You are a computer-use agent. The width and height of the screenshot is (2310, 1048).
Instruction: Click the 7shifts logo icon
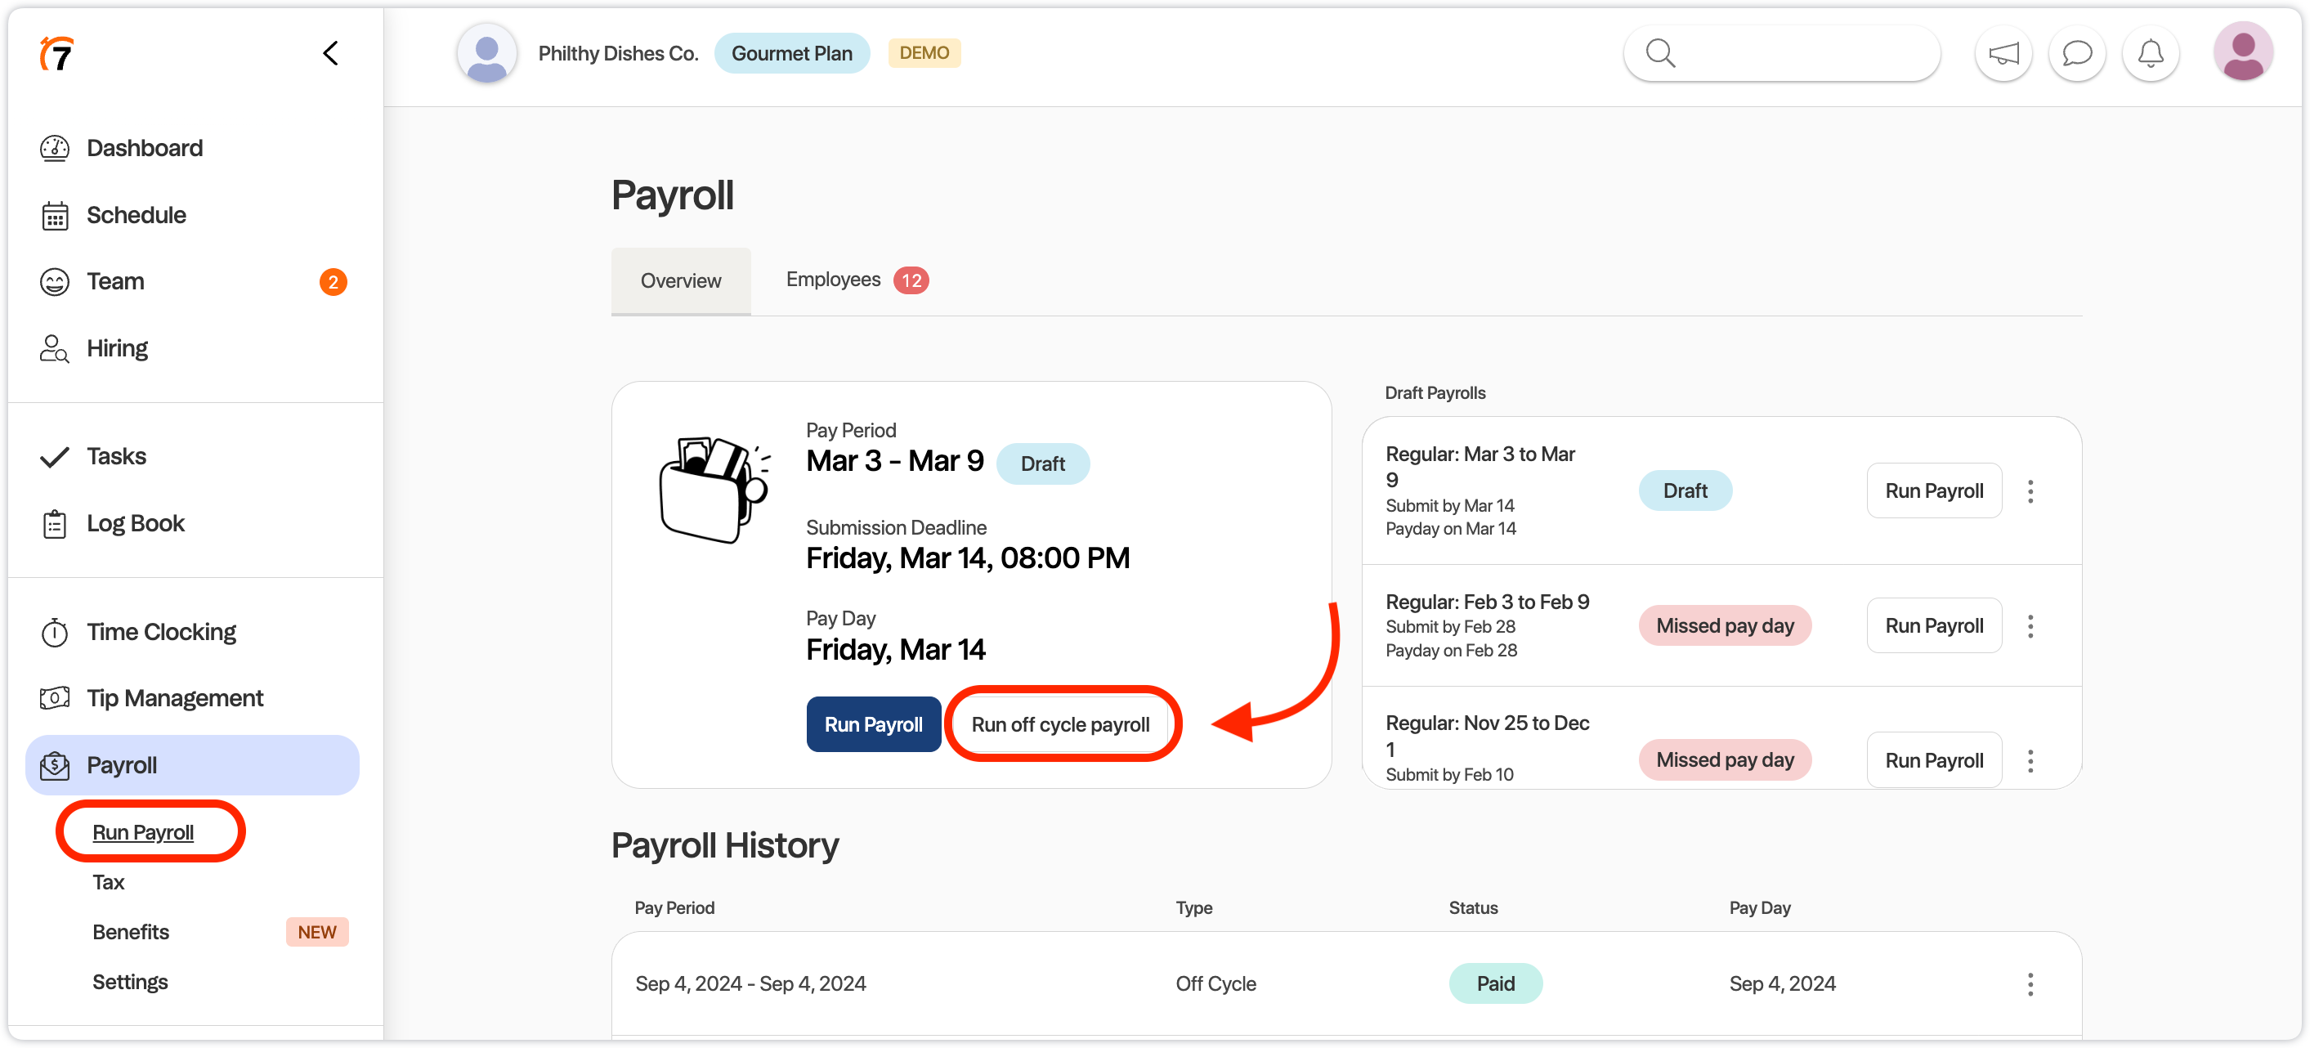pos(56,54)
